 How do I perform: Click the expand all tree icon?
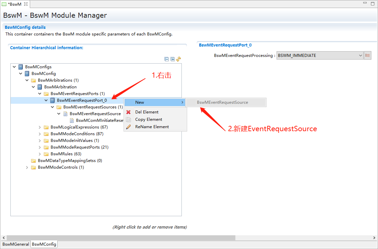click(173, 59)
